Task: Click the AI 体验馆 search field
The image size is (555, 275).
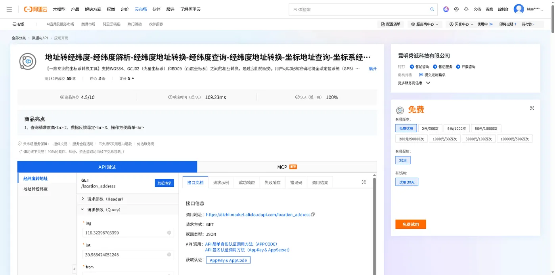Action: point(359,9)
